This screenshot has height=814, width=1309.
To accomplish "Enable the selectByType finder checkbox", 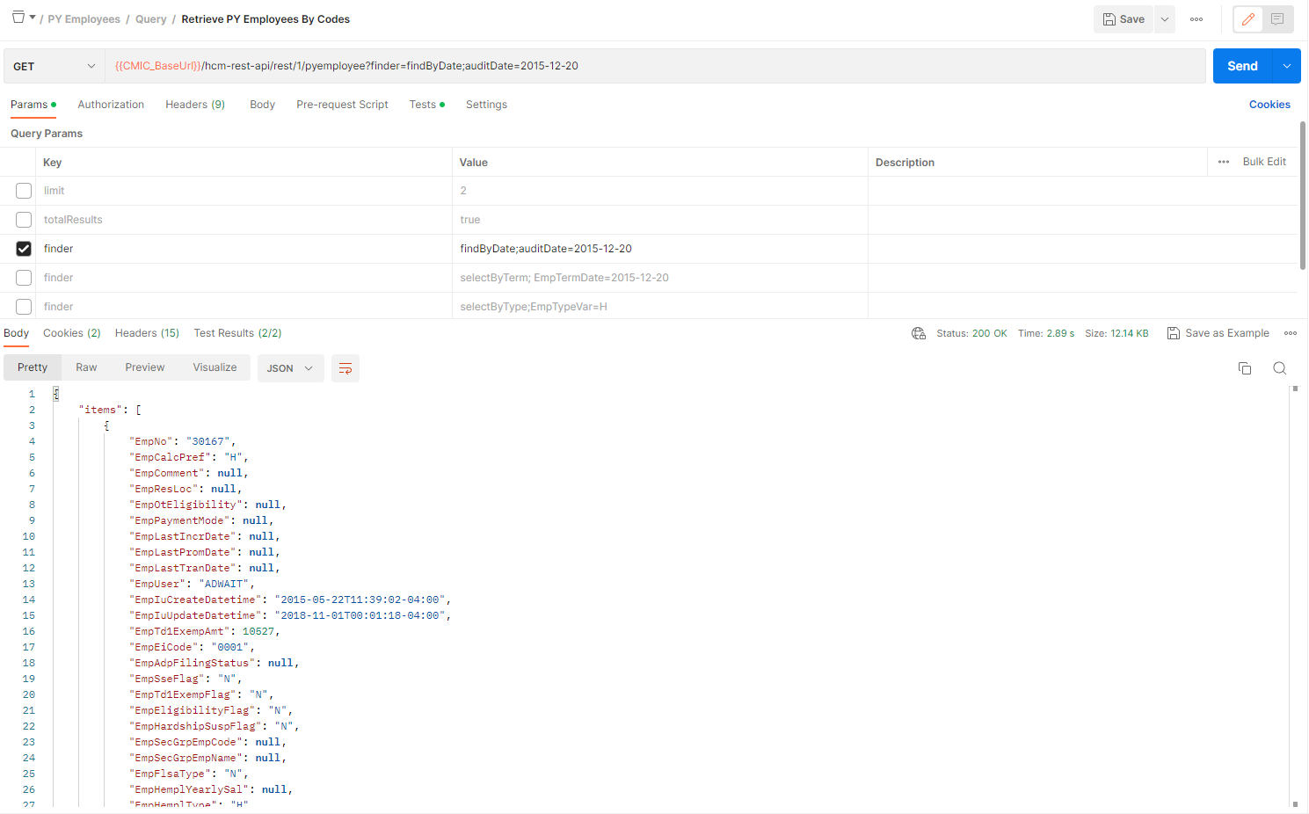I will [24, 307].
